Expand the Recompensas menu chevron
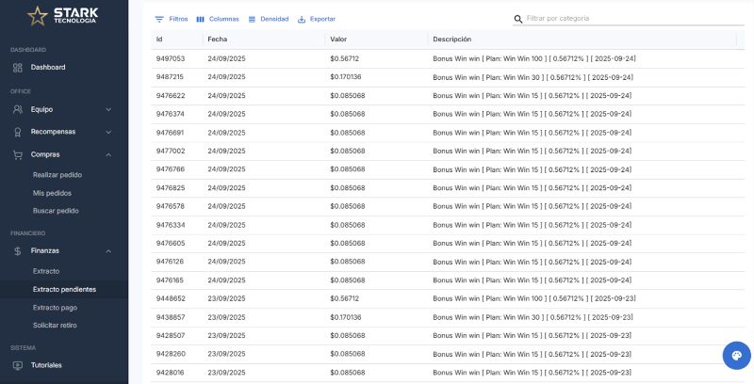 pyautogui.click(x=108, y=132)
